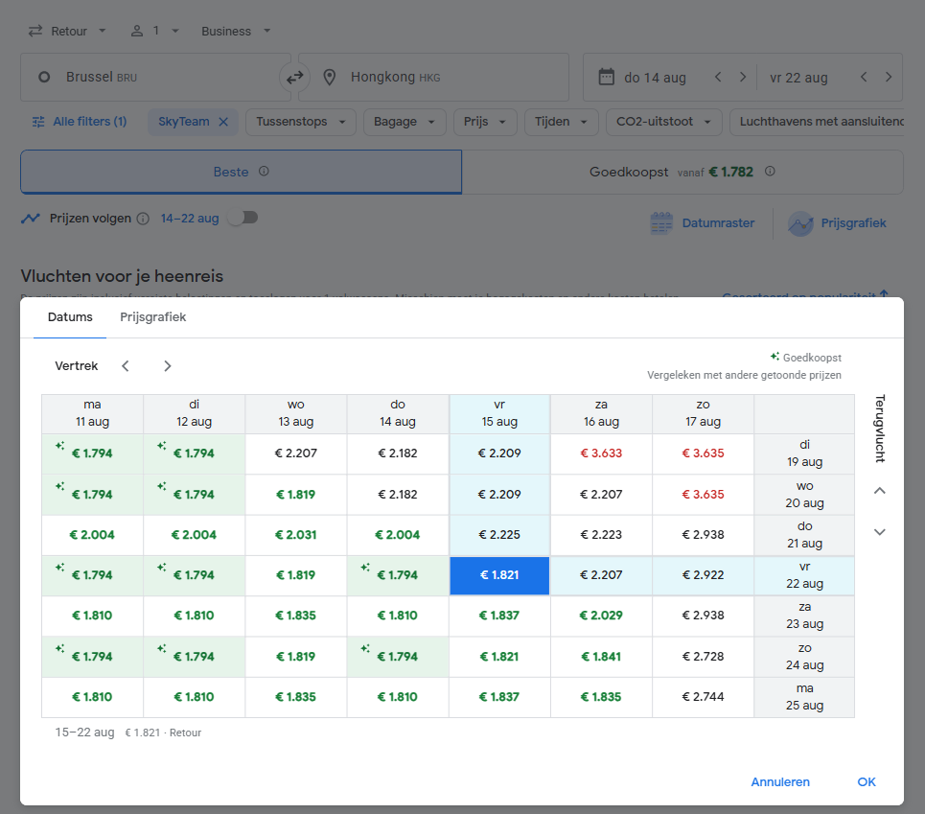Confirm the date selection with OK
Image resolution: width=925 pixels, height=814 pixels.
click(x=866, y=782)
